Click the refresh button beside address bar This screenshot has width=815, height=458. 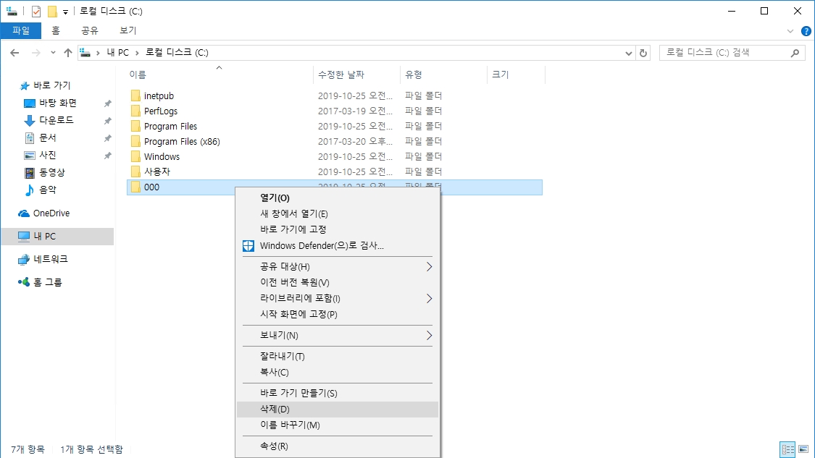[643, 53]
